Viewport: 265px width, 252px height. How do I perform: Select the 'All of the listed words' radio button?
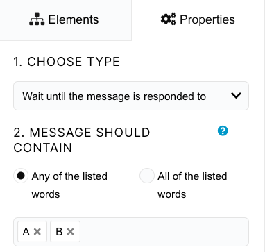click(x=147, y=176)
